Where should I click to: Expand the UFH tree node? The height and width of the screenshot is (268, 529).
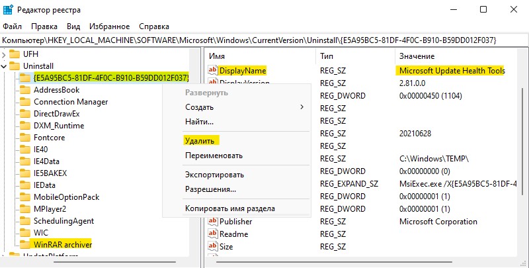4,54
